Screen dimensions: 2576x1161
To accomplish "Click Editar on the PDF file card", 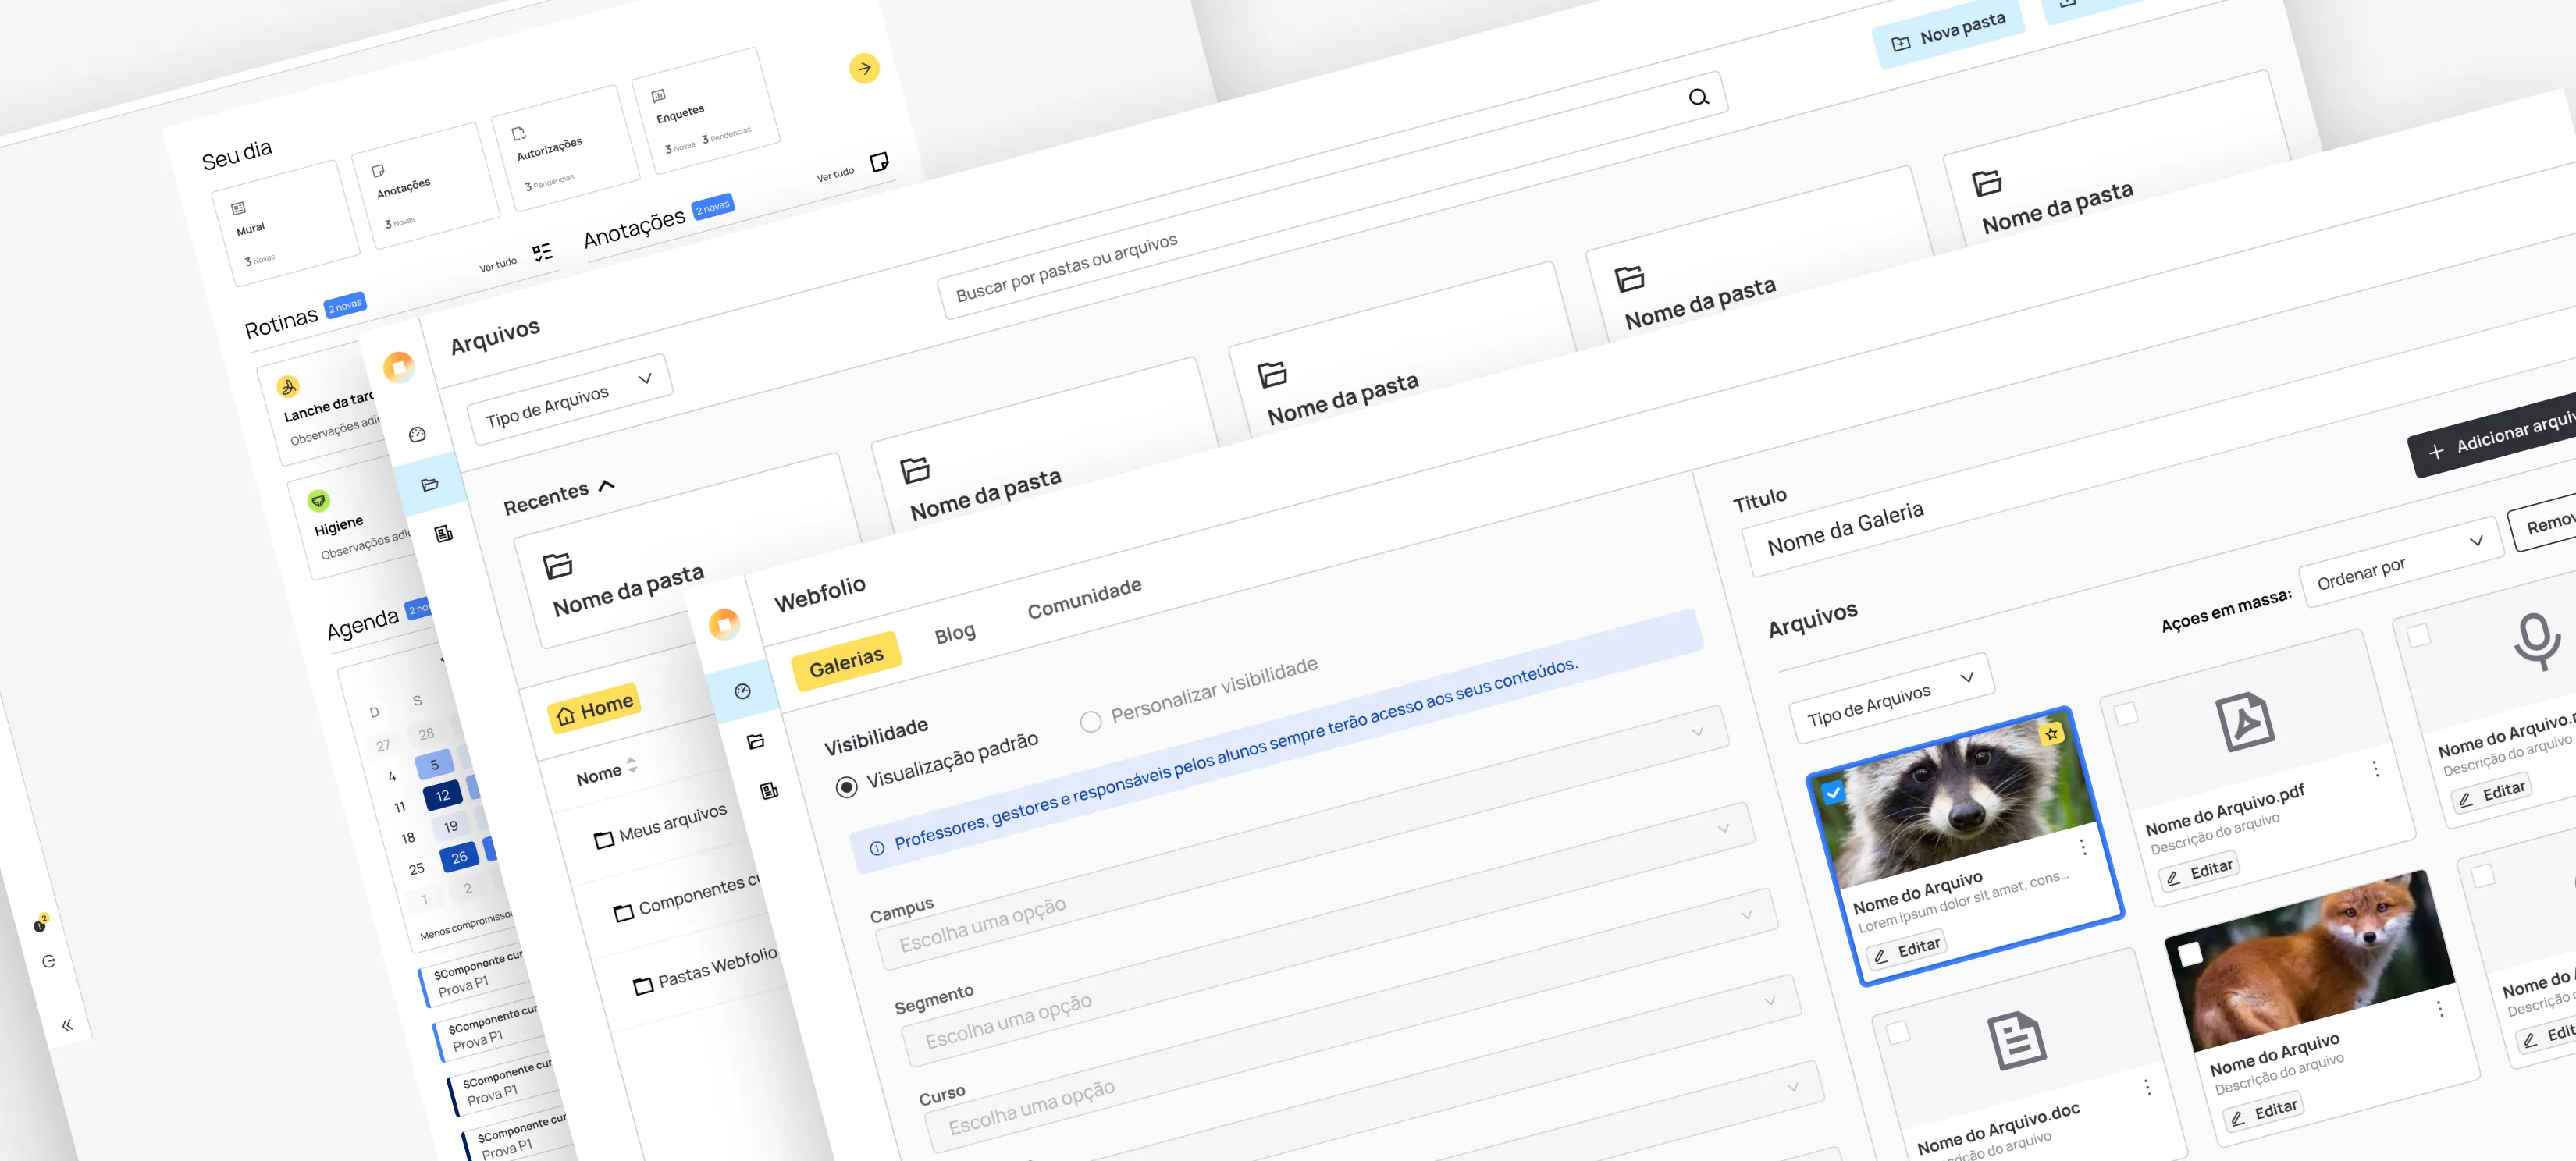I will point(2199,872).
